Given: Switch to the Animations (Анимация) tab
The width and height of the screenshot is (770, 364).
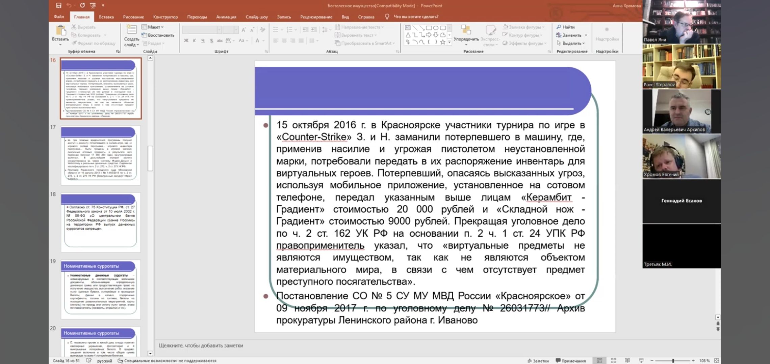Looking at the screenshot, I should [226, 17].
